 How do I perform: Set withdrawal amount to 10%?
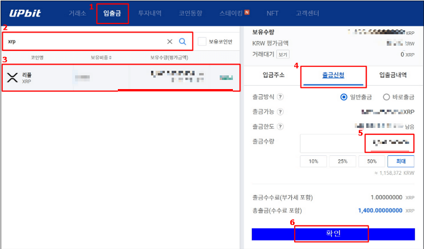314,161
